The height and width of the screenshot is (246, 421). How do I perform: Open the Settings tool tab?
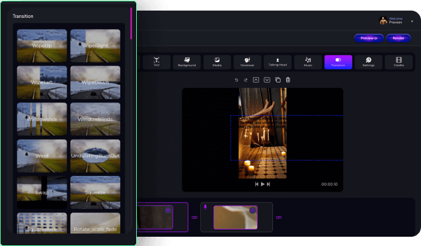click(368, 62)
